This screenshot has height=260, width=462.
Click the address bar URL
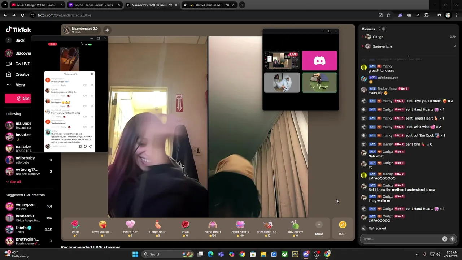[x=64, y=15]
